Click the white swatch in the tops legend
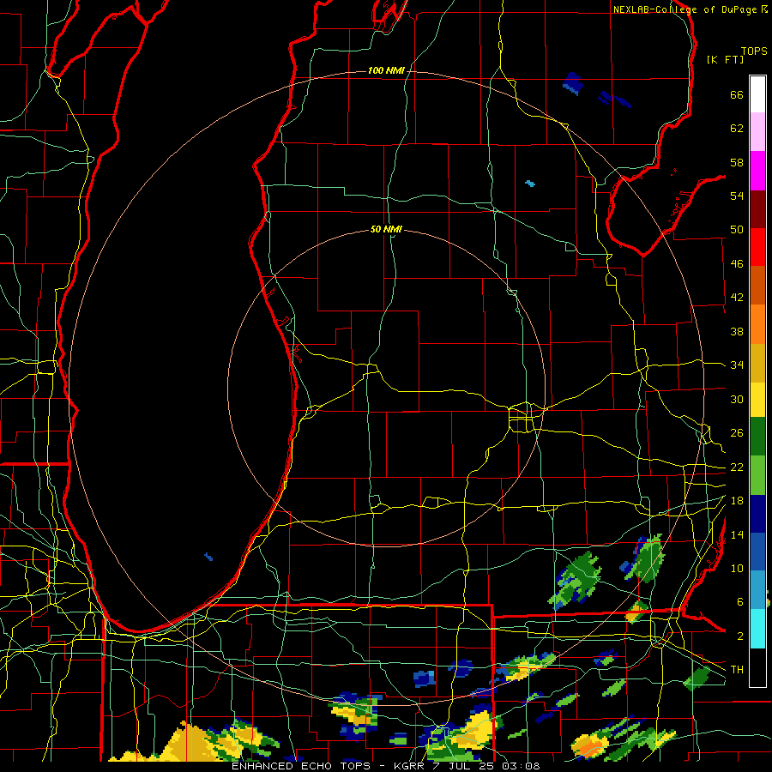The width and height of the screenshot is (772, 772). pyautogui.click(x=757, y=94)
